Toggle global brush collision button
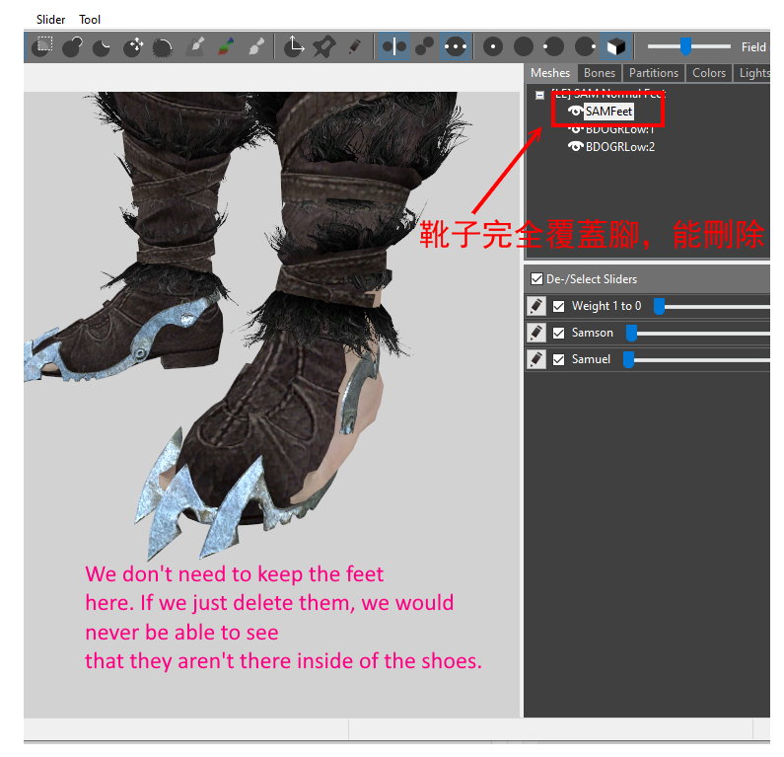Viewport: 784px width, 757px height. (455, 46)
